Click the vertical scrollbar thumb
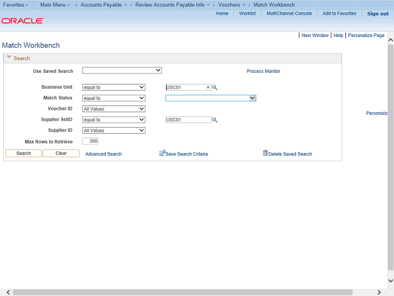This screenshot has width=394, height=296. click(x=390, y=158)
